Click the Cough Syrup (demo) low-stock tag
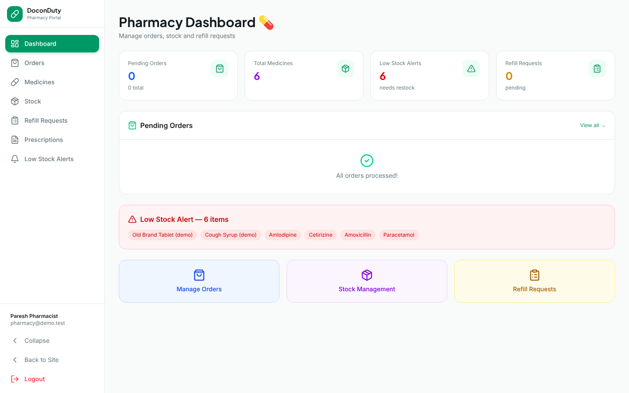 (x=231, y=235)
